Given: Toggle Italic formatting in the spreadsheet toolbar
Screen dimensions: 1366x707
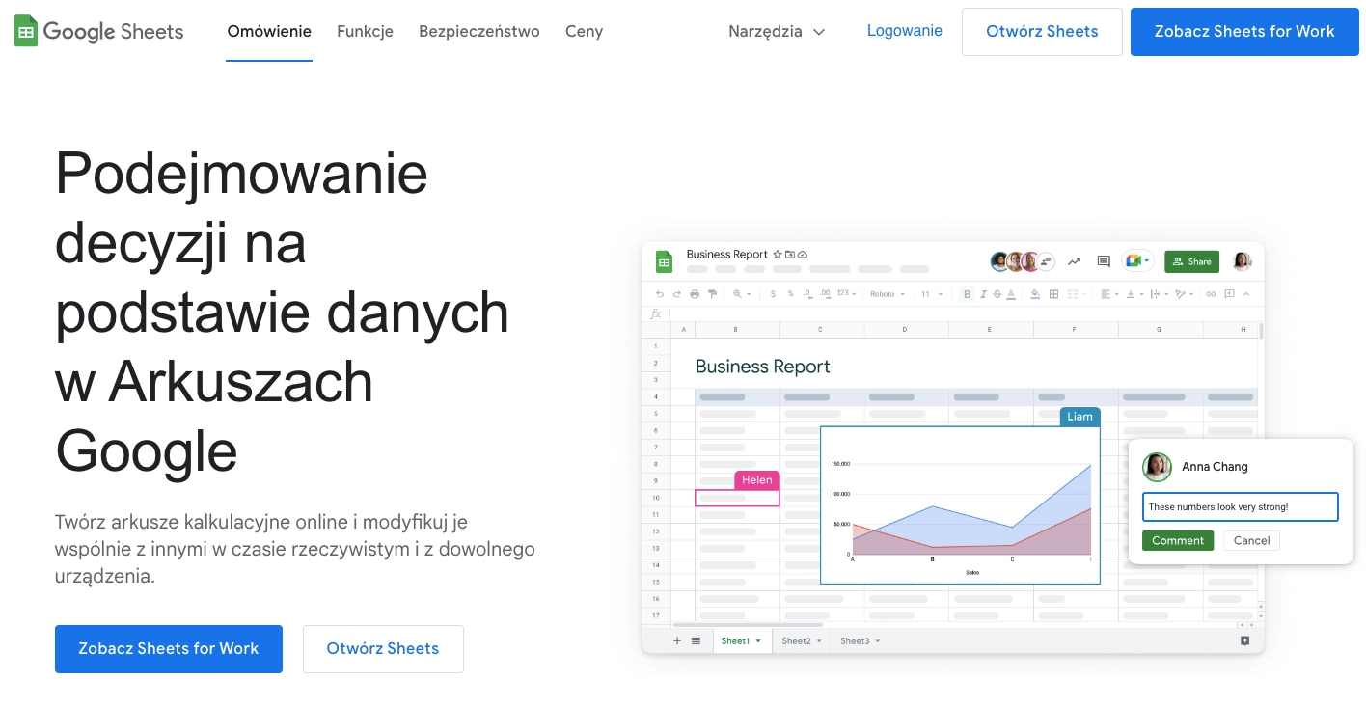Looking at the screenshot, I should pyautogui.click(x=982, y=294).
